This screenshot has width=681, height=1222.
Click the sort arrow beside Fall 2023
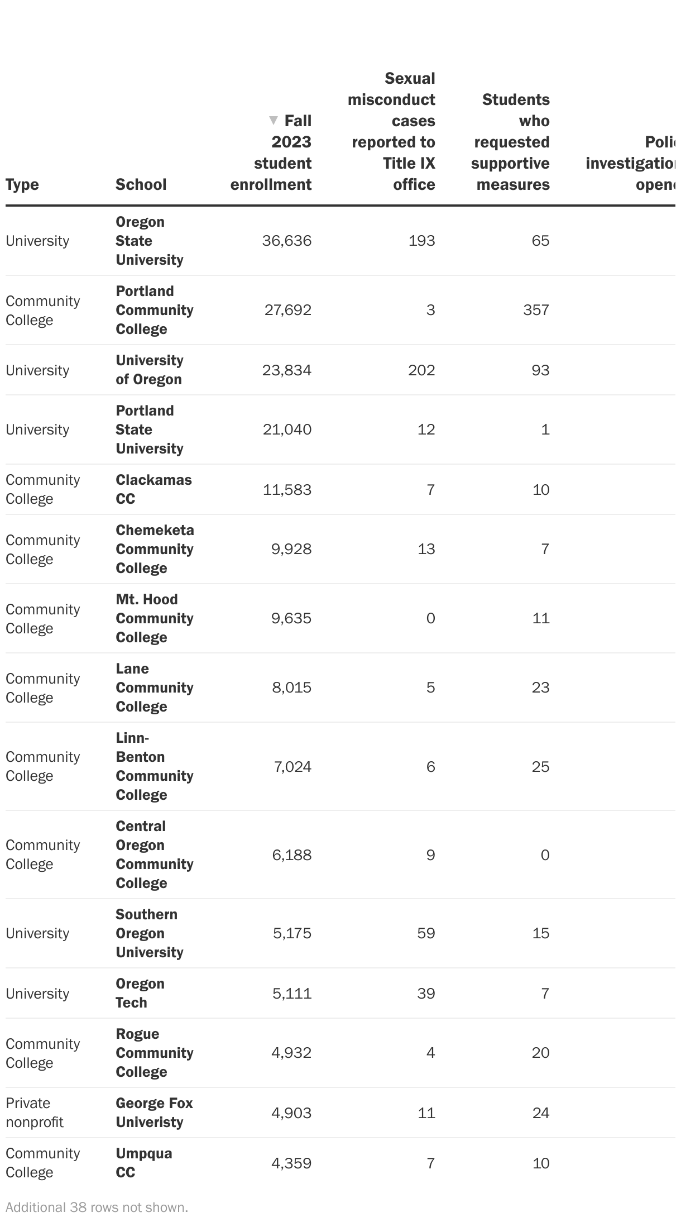[273, 120]
